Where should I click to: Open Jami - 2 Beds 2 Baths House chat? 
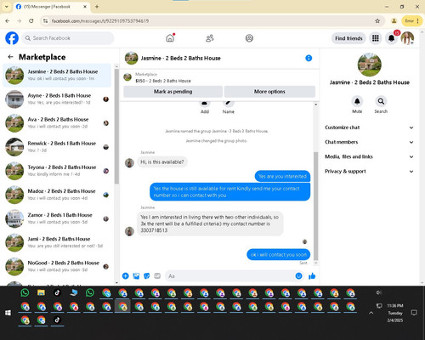coord(57,242)
